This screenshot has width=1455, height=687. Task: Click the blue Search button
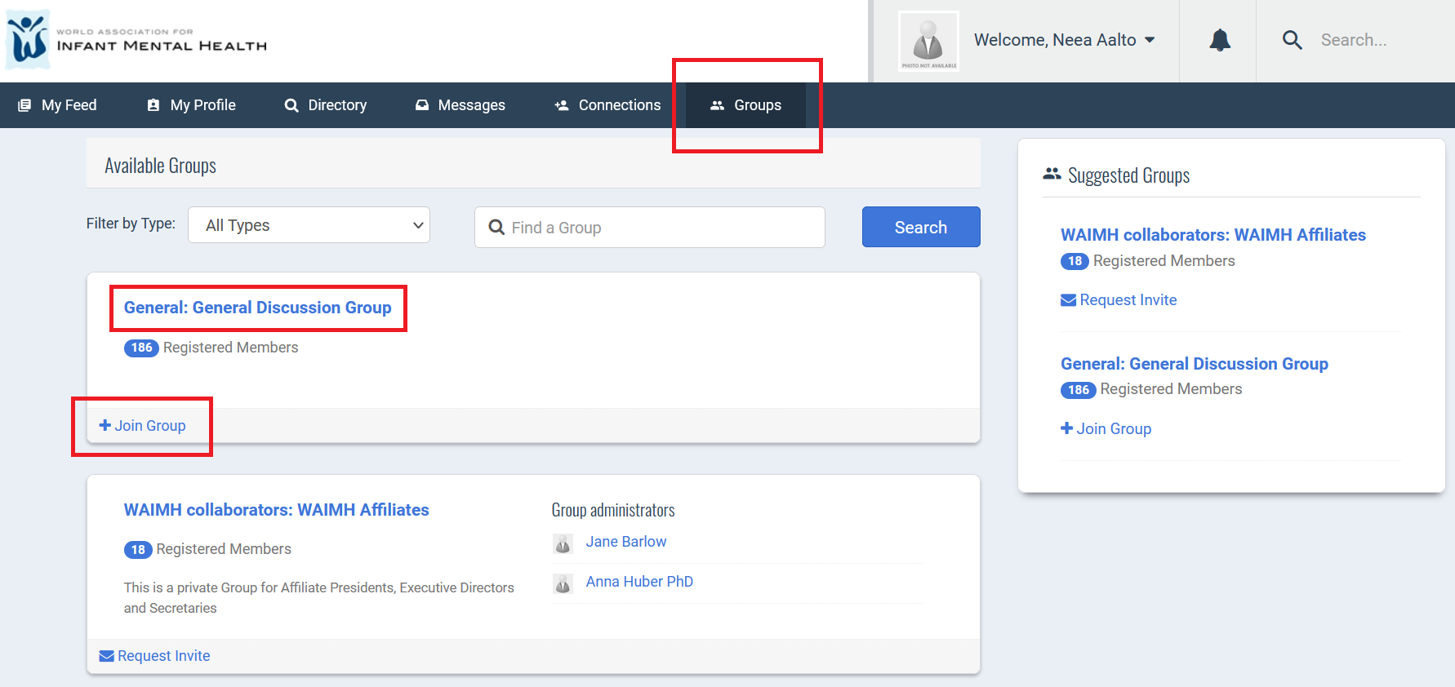pyautogui.click(x=921, y=227)
